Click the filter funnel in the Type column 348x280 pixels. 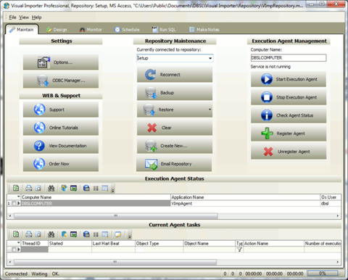tap(239, 250)
